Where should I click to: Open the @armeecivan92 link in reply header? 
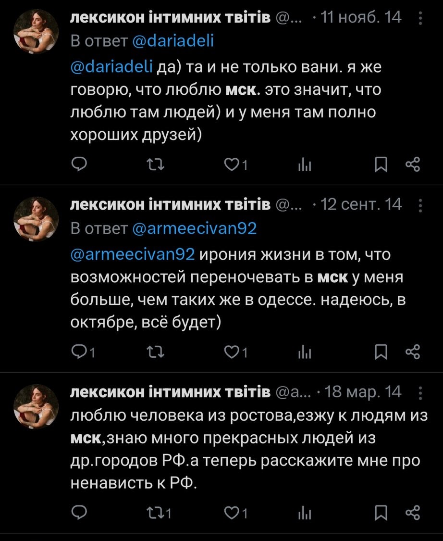(194, 228)
